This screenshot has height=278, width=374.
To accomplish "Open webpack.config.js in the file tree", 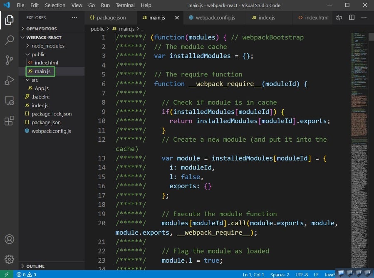I will pyautogui.click(x=51, y=131).
